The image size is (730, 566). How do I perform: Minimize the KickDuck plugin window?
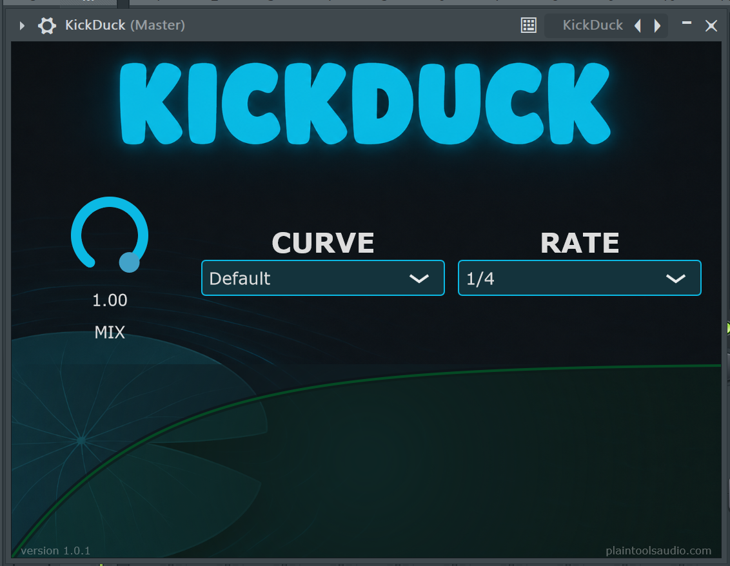[687, 23]
